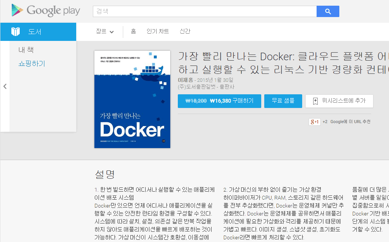Switch to 신간 new releases tab
389x242 pixels.
tap(185, 31)
